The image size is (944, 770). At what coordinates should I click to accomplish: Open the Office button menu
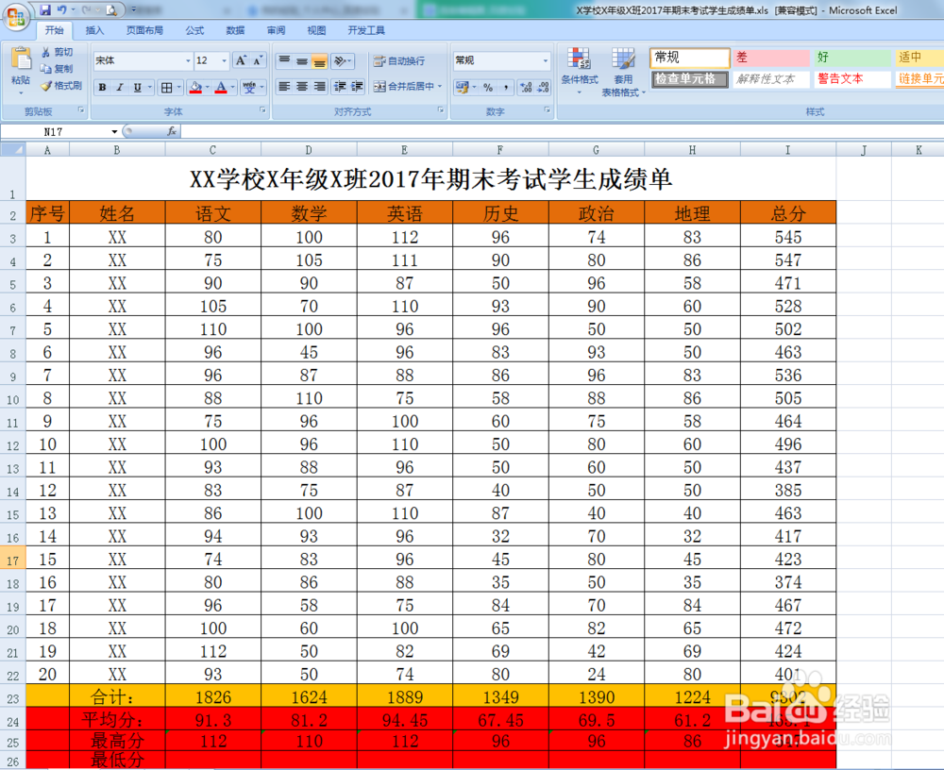[x=16, y=16]
